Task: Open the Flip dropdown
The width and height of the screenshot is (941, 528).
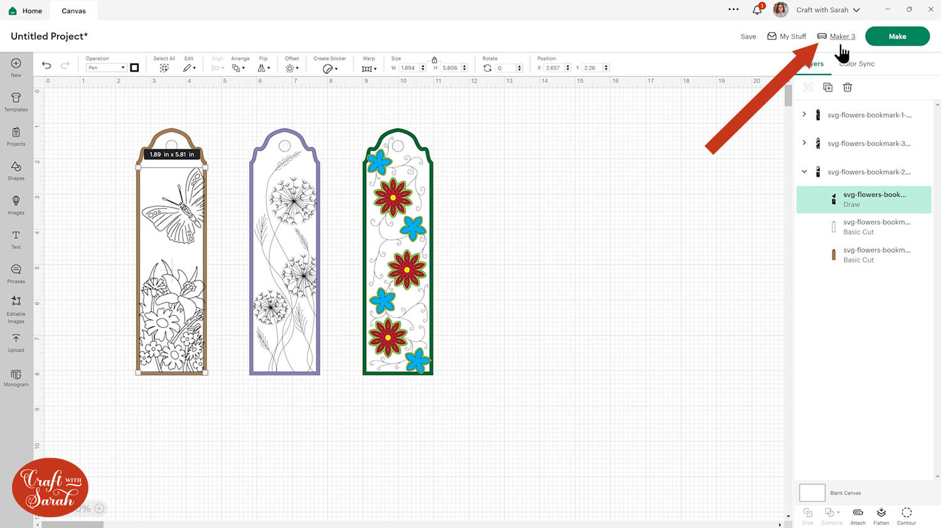Action: [264, 68]
